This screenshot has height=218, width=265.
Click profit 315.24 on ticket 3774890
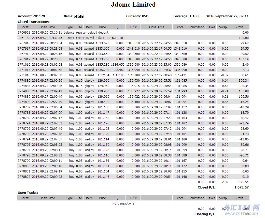244,102
